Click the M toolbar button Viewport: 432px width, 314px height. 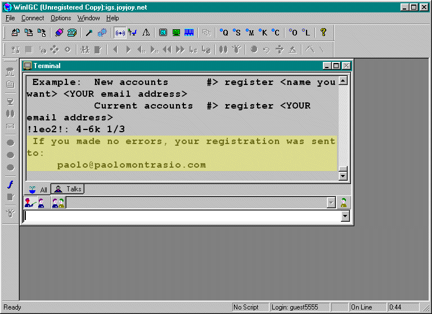click(x=250, y=33)
